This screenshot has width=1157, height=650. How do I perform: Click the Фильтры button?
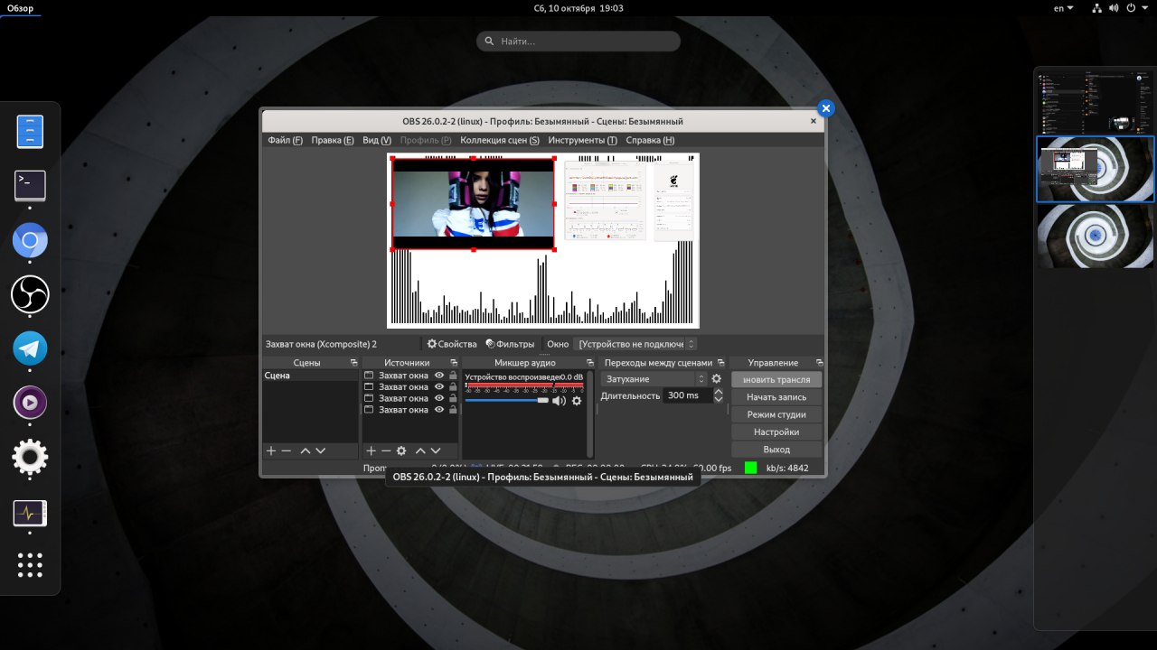pos(510,344)
